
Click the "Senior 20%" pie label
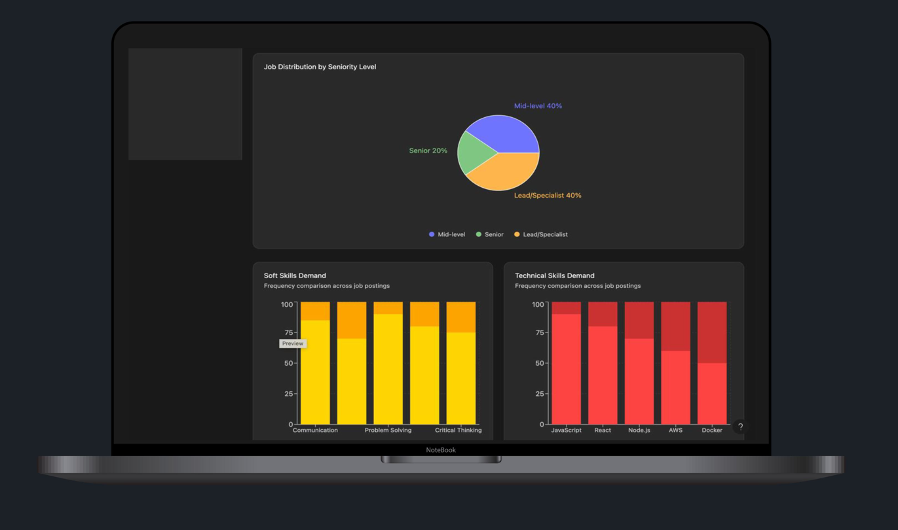(428, 151)
